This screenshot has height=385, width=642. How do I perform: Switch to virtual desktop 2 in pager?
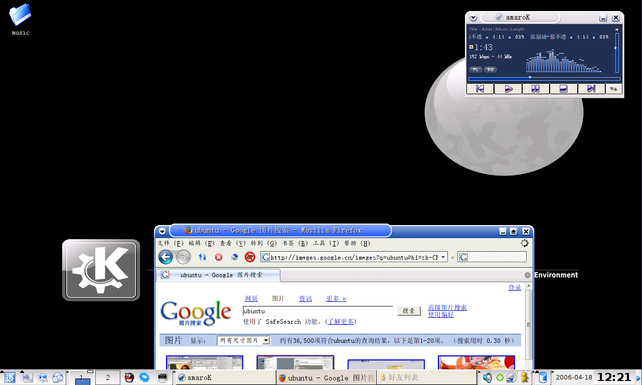107,377
